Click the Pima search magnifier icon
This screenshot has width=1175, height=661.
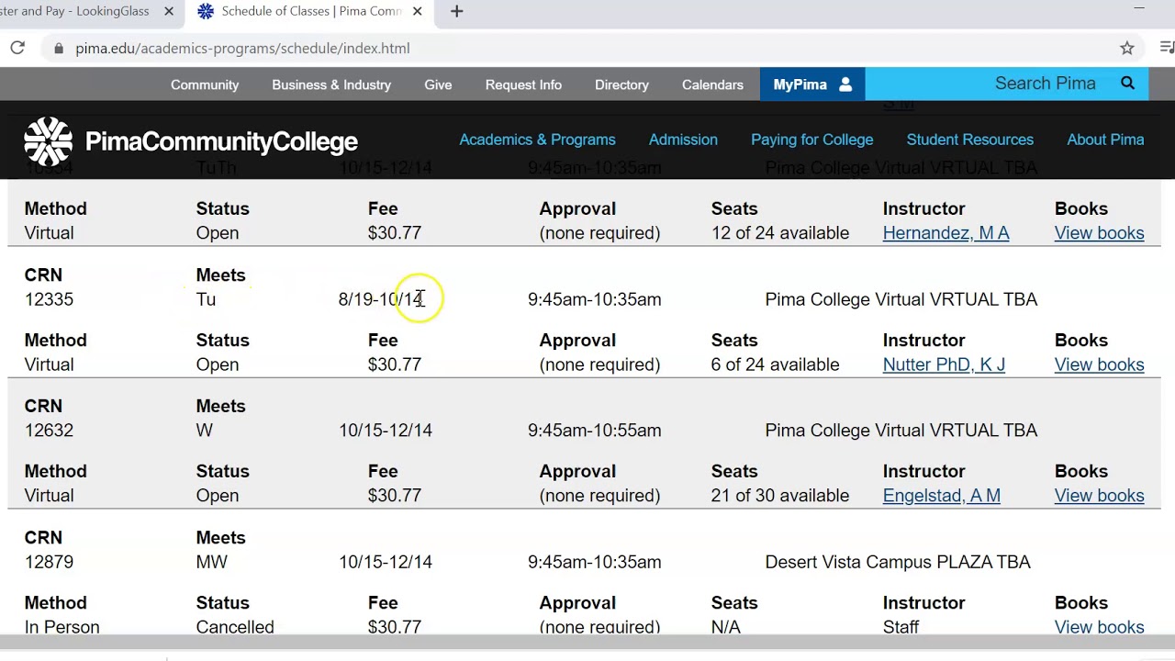coord(1127,84)
